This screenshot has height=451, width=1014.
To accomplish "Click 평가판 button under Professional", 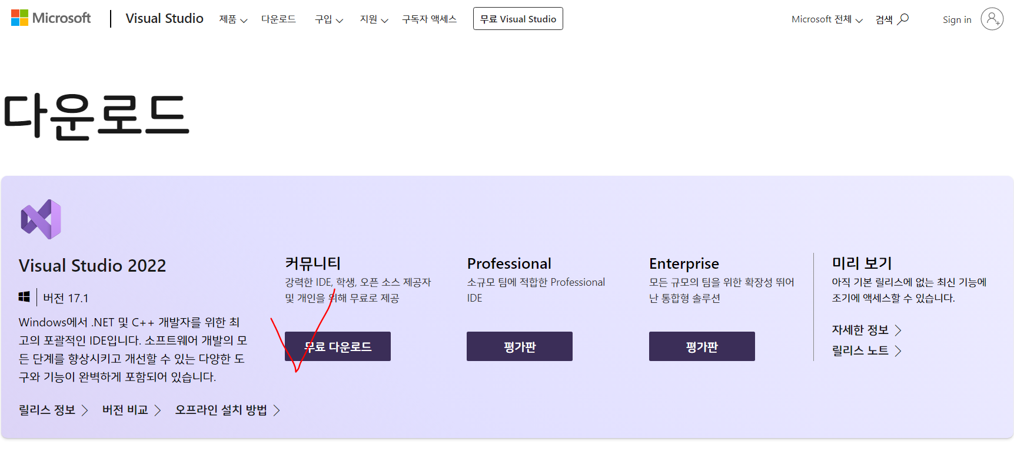I will point(520,346).
